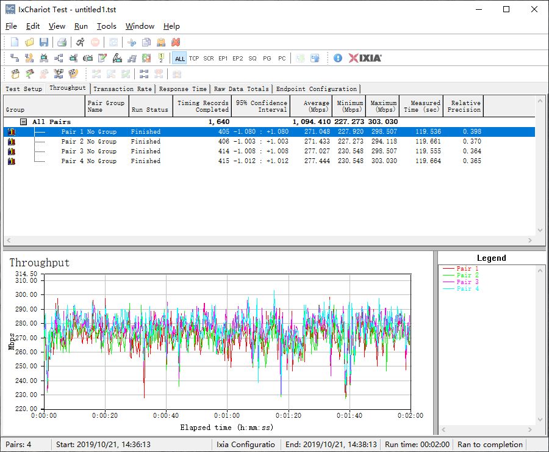Viewport: 549px width, 452px height.
Task: Toggle the EP1 filter
Action: click(223, 59)
